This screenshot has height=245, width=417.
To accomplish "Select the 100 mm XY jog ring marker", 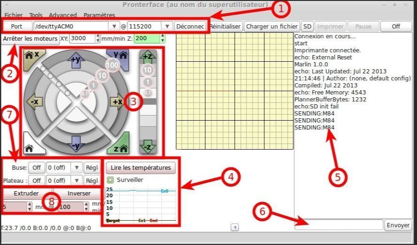I will 112,65.
